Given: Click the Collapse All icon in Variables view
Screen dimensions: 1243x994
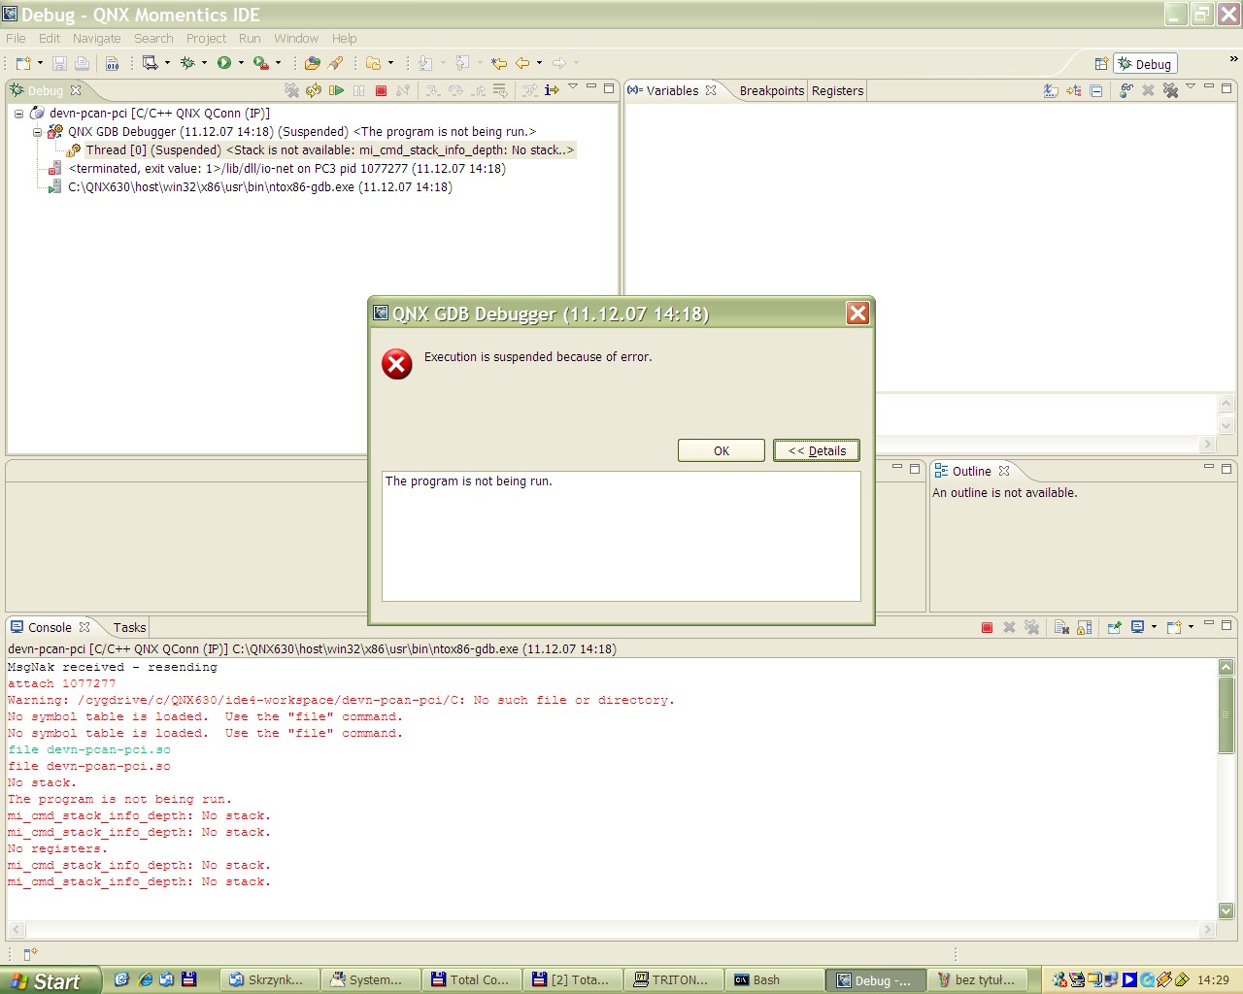Looking at the screenshot, I should 1096,90.
